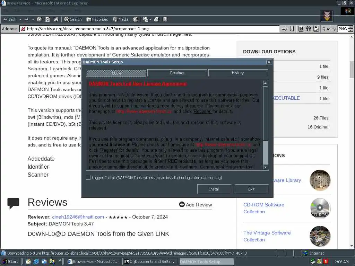Click Add Review link
This screenshot has width=355, height=266.
point(196,205)
